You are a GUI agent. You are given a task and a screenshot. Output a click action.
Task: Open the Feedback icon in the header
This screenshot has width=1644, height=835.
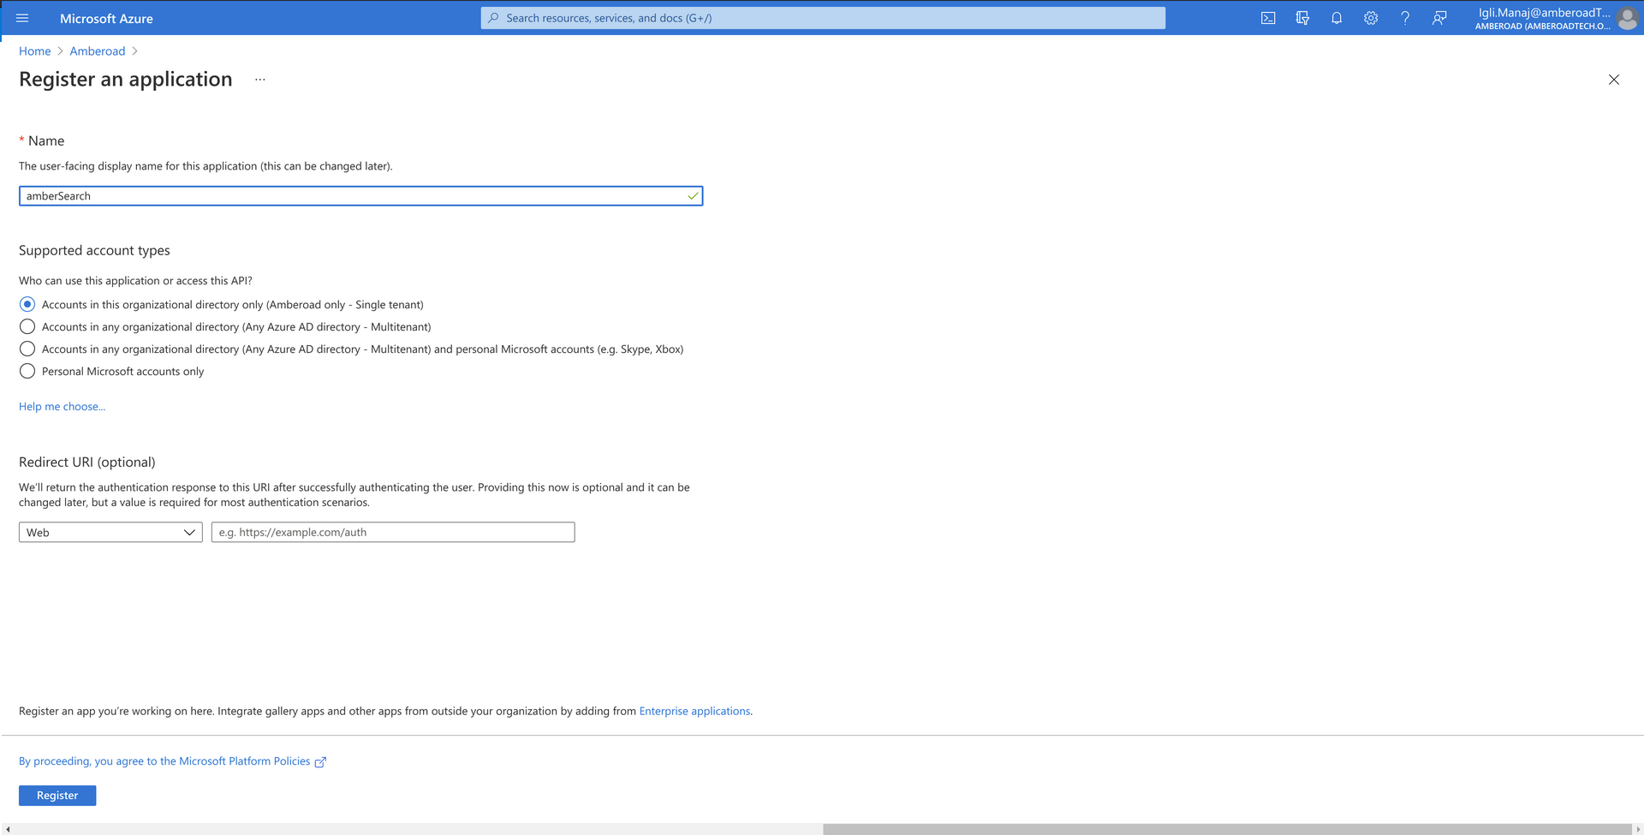tap(1439, 18)
